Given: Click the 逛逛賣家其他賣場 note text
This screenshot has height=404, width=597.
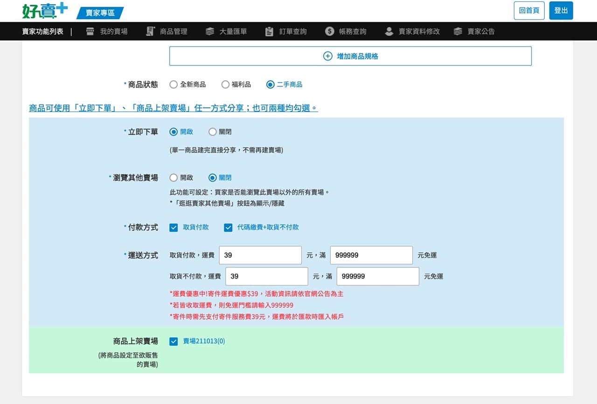Looking at the screenshot, I should (227, 203).
